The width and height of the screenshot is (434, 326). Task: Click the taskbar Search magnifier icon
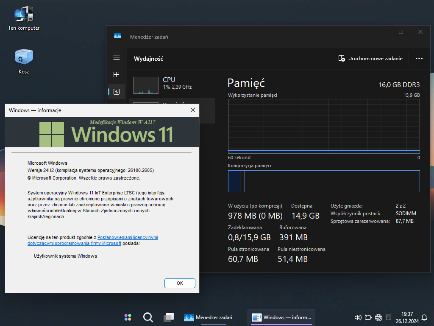(x=148, y=318)
